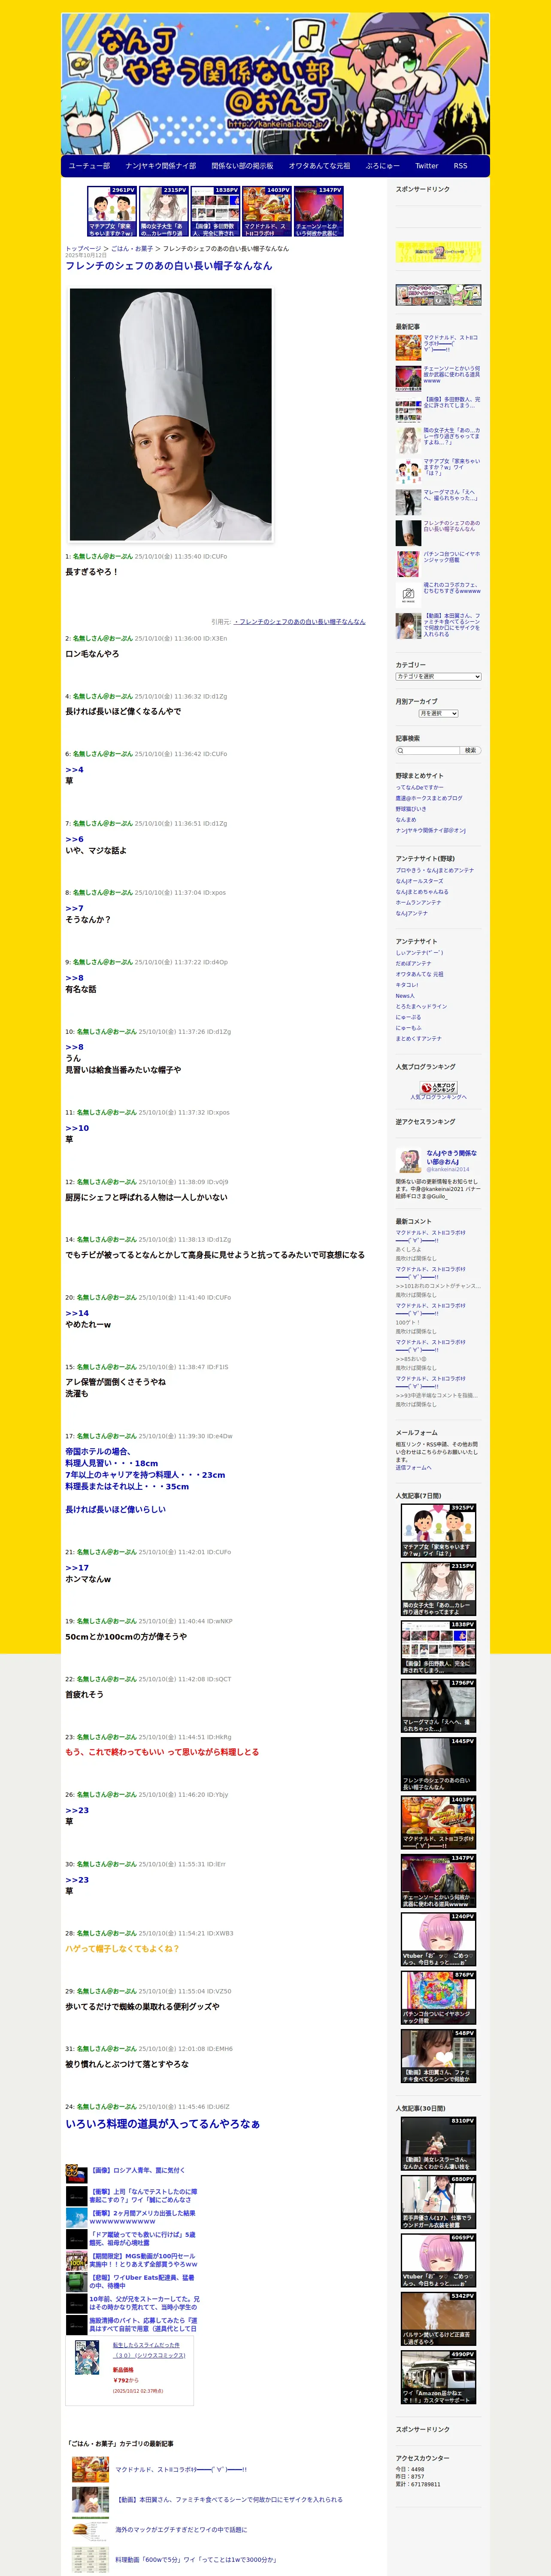Open top-strip thumbnail with 2961PV badge
This screenshot has width=551, height=2576.
pyautogui.click(x=111, y=211)
